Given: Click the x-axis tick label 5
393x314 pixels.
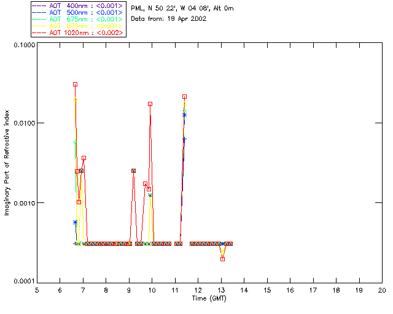Looking at the screenshot, I should (37, 290).
